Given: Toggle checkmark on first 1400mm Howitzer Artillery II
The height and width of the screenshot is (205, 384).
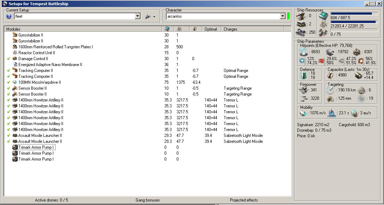Looking at the screenshot, I should 9,100.
